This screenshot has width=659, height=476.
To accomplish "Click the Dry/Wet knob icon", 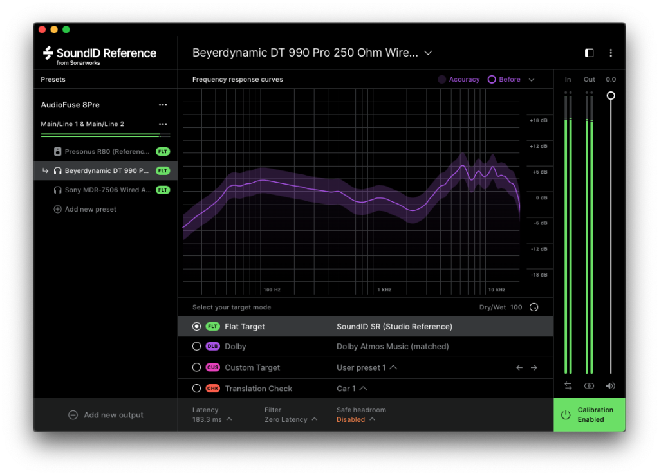I will (534, 307).
